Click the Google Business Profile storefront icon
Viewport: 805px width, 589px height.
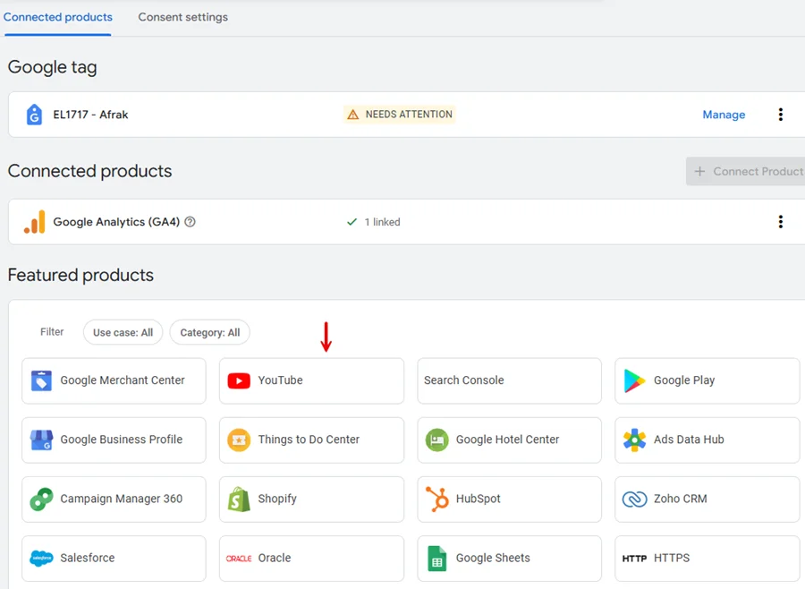41,440
